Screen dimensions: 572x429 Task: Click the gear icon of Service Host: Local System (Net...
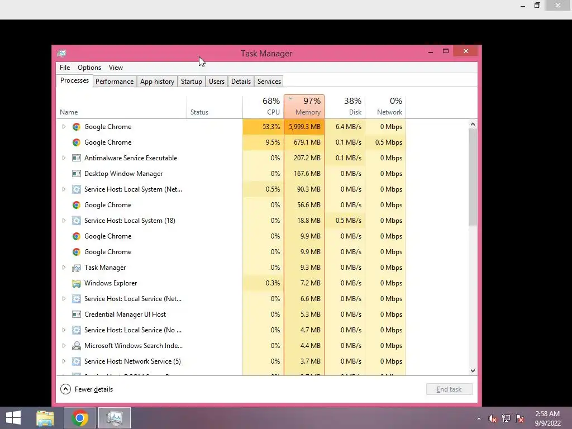click(76, 189)
